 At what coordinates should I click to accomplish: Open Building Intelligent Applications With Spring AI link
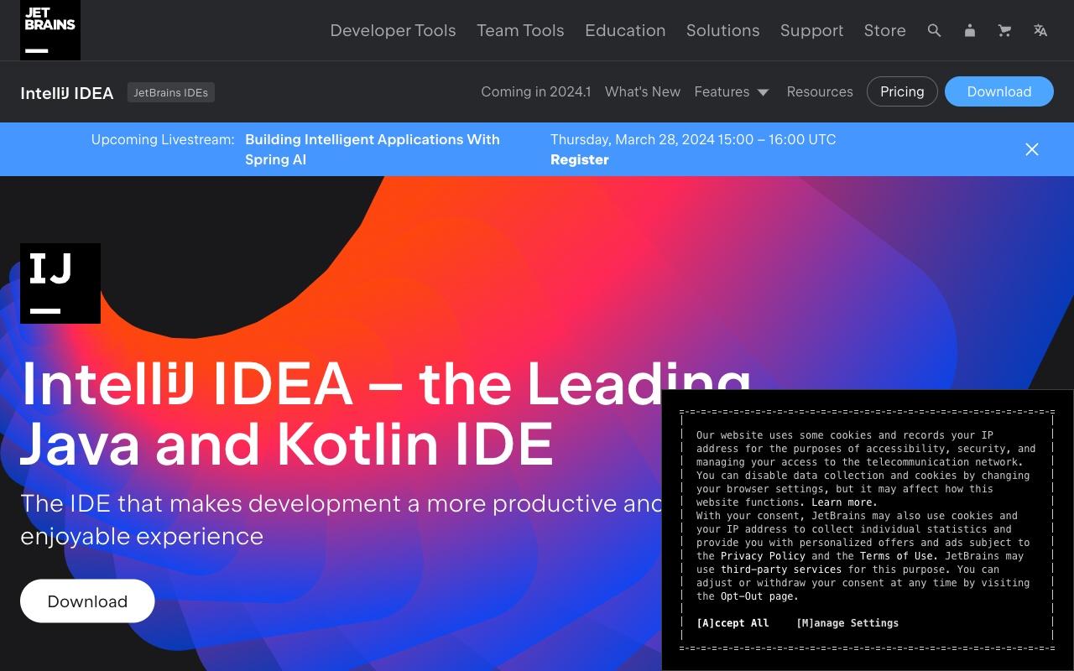point(373,149)
